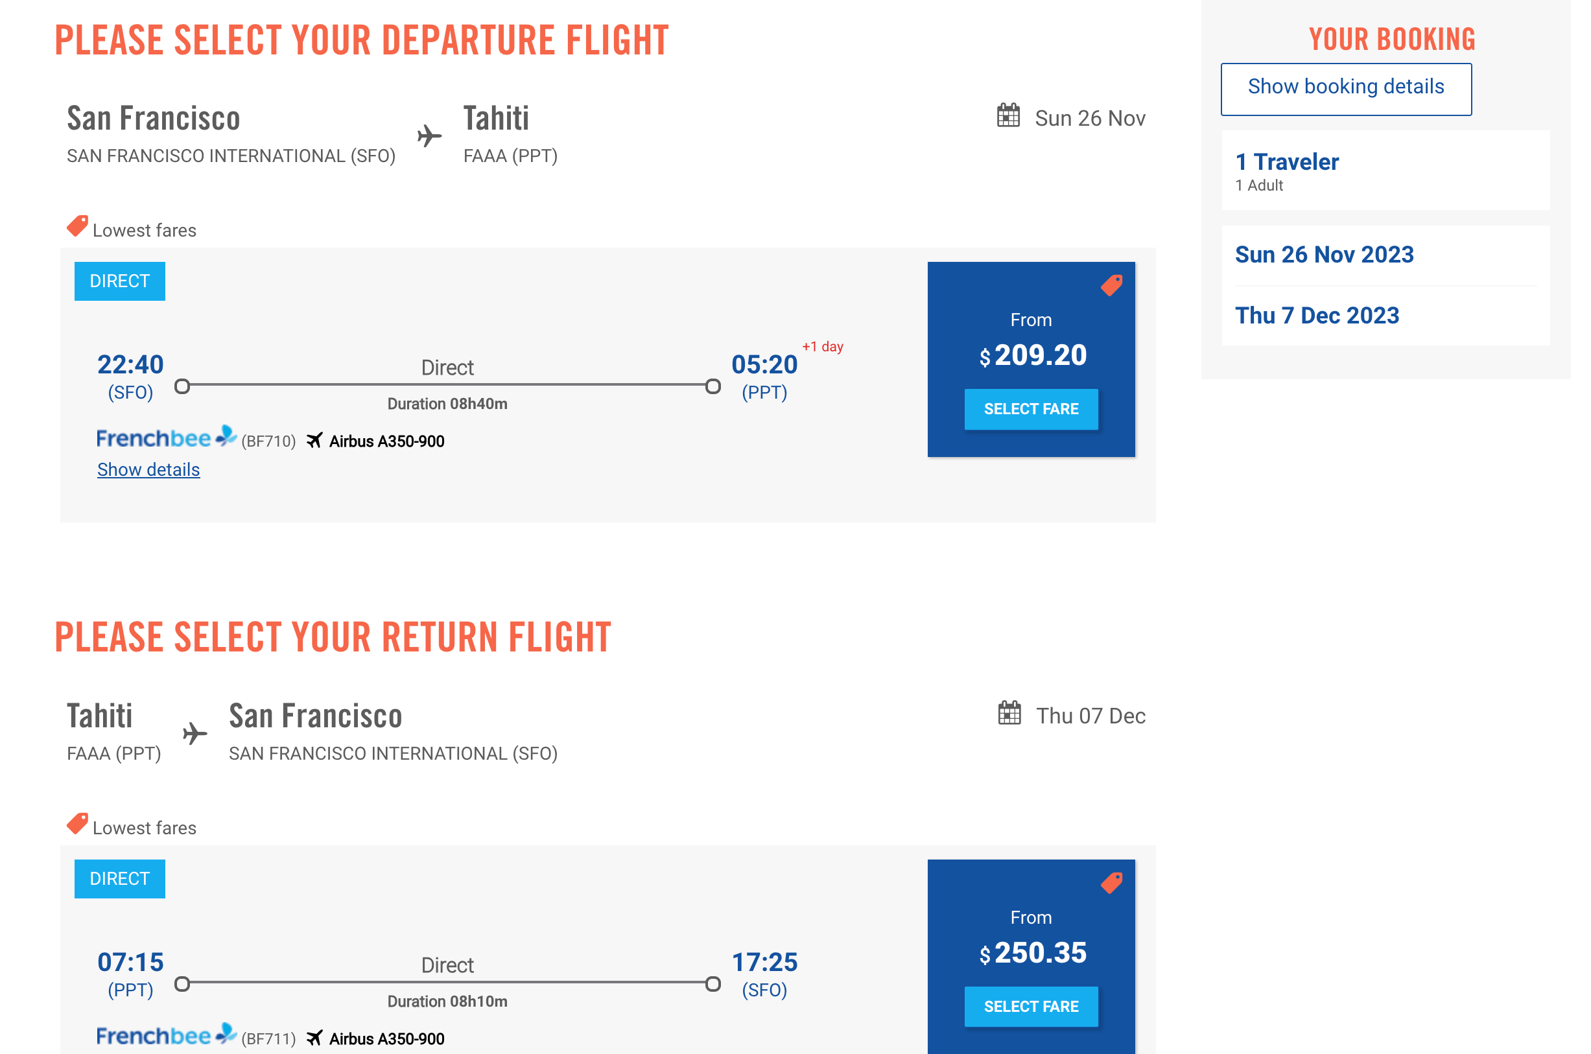This screenshot has height=1054, width=1591.
Task: Click the plane icon between San Francisco and Tahiti
Action: 429,137
